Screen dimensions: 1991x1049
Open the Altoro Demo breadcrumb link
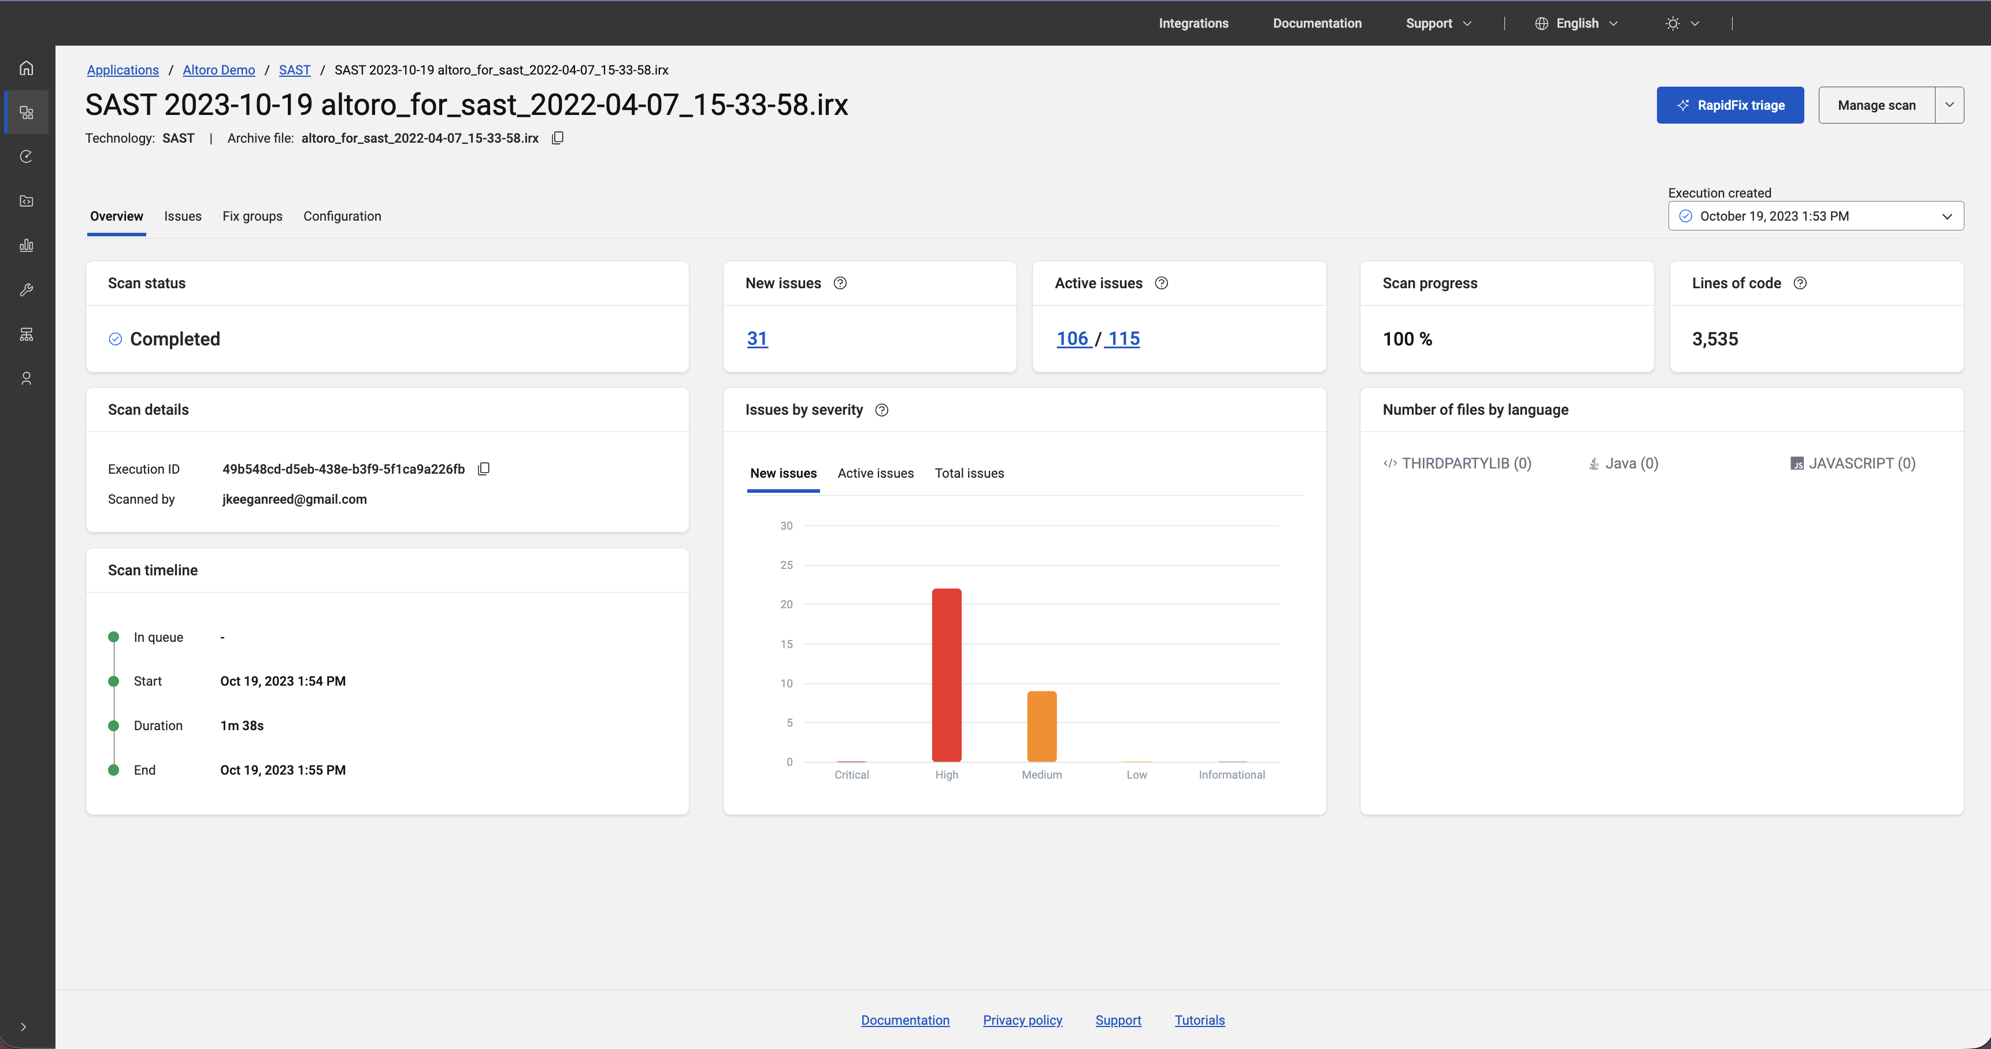218,70
